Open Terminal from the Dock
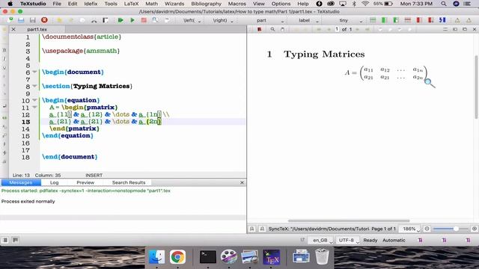 point(208,257)
